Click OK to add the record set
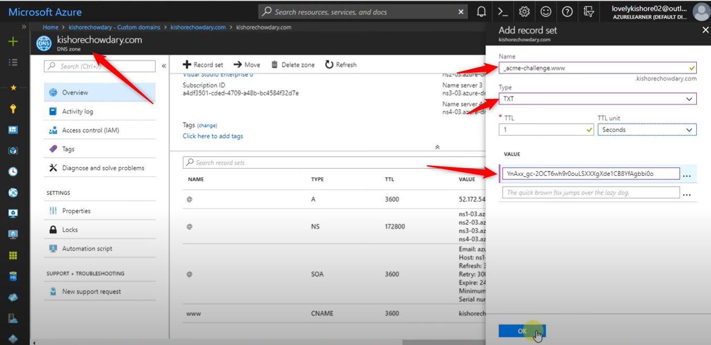Image resolution: width=711 pixels, height=345 pixels. point(522,331)
